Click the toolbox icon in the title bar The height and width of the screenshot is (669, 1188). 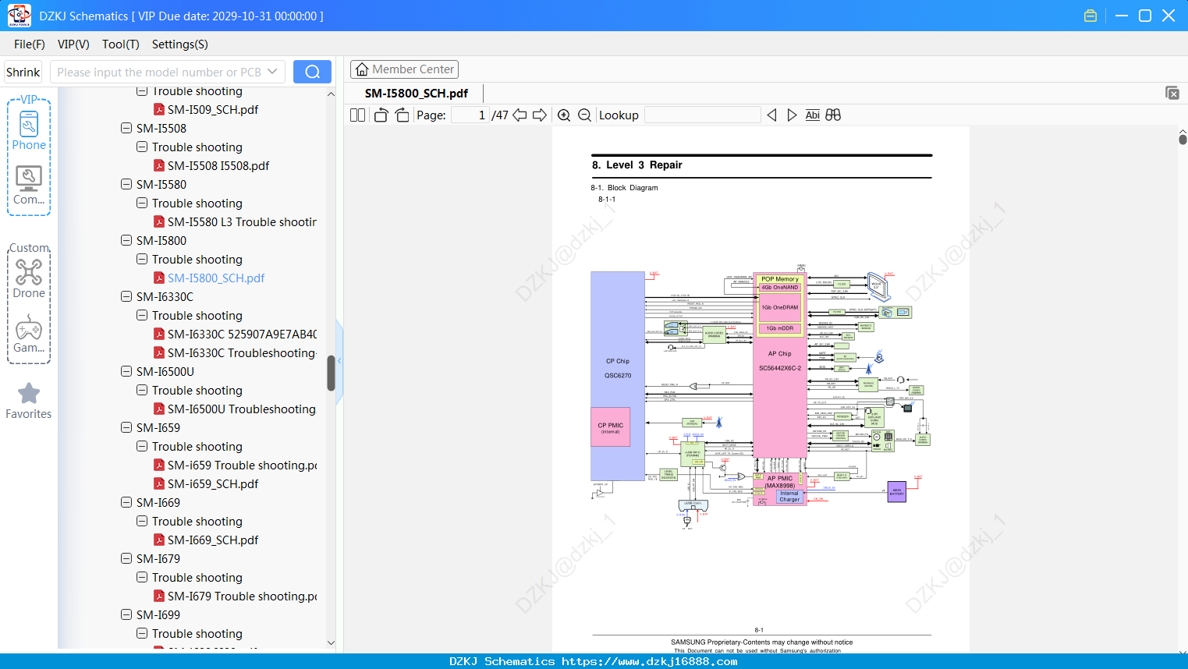click(1090, 16)
